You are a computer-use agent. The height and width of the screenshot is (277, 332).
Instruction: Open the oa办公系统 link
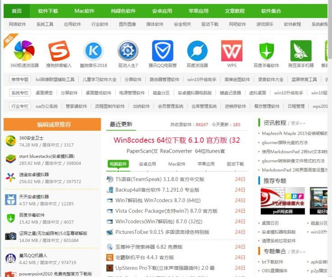(x=47, y=106)
